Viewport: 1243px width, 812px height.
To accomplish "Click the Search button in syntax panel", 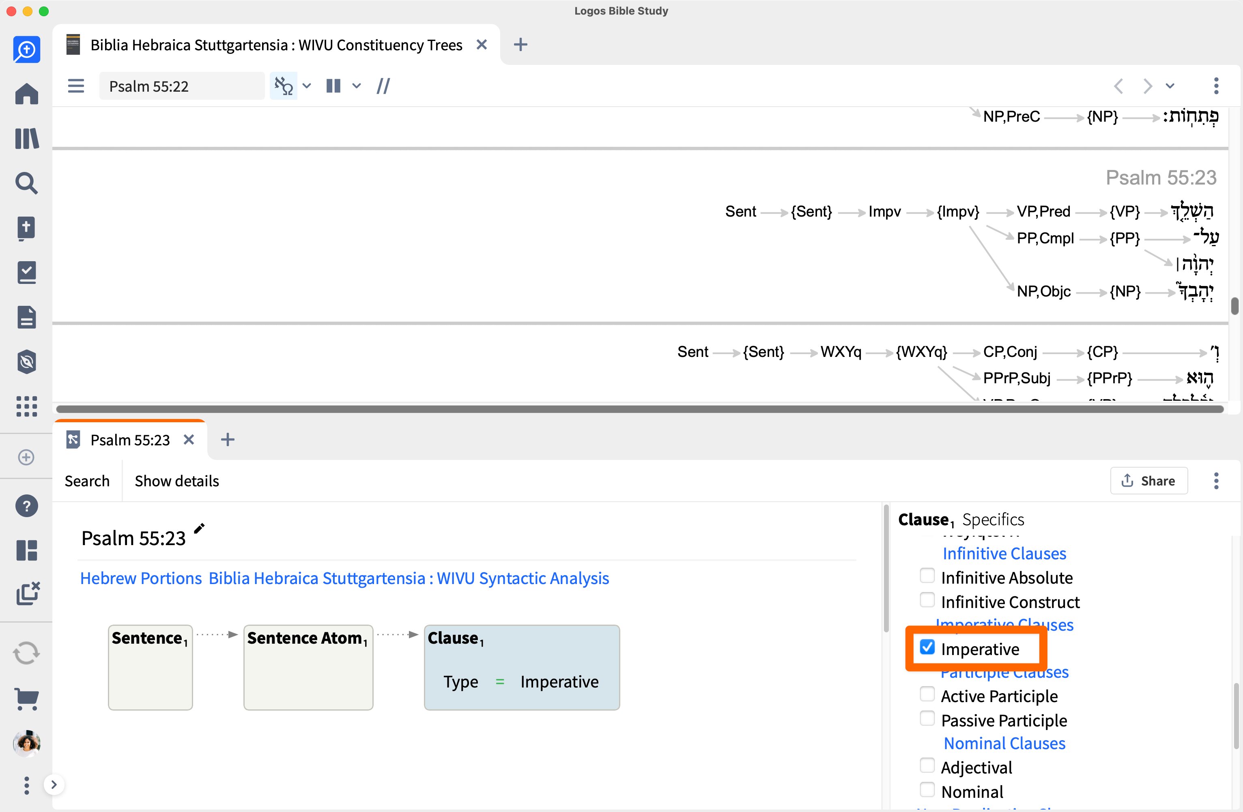I will coord(87,481).
